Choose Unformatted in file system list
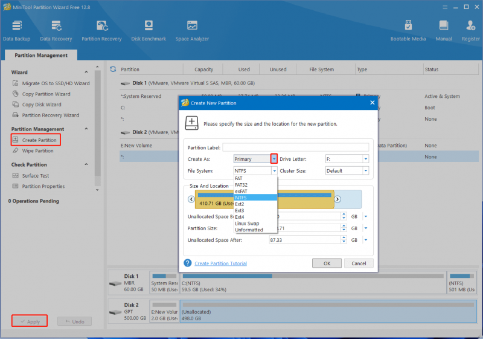483x339 pixels. (x=255, y=230)
